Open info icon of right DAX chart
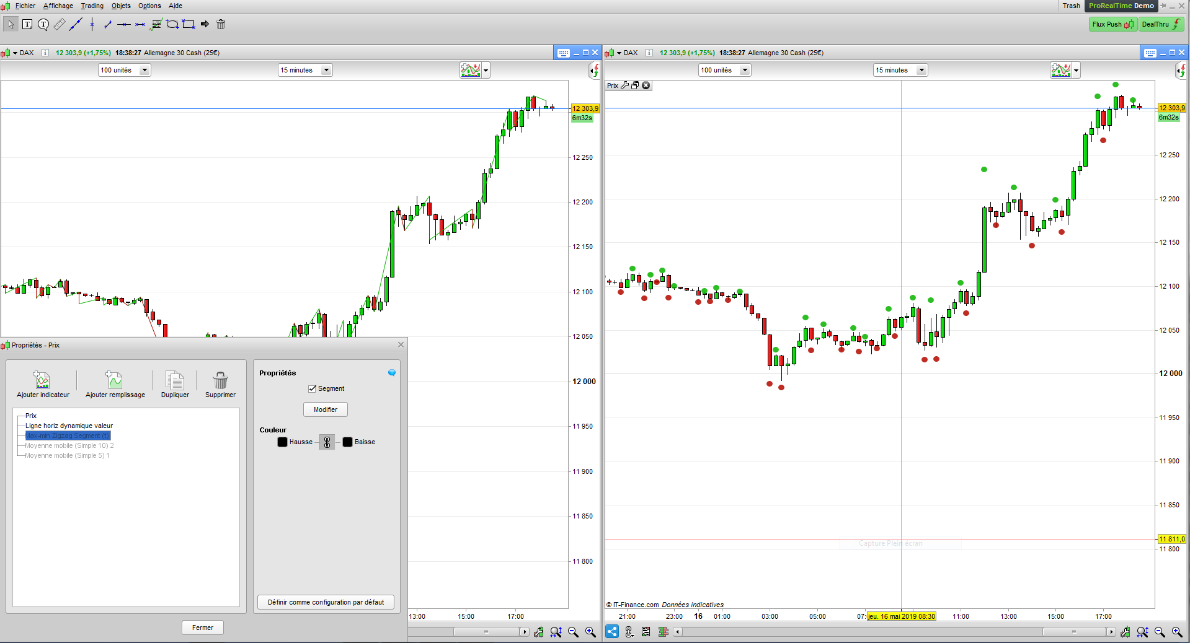Viewport: 1190px width, 643px height. point(649,53)
